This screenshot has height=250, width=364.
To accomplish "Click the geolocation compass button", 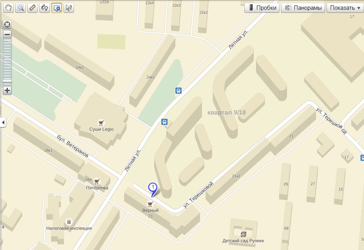I will 7,25.
